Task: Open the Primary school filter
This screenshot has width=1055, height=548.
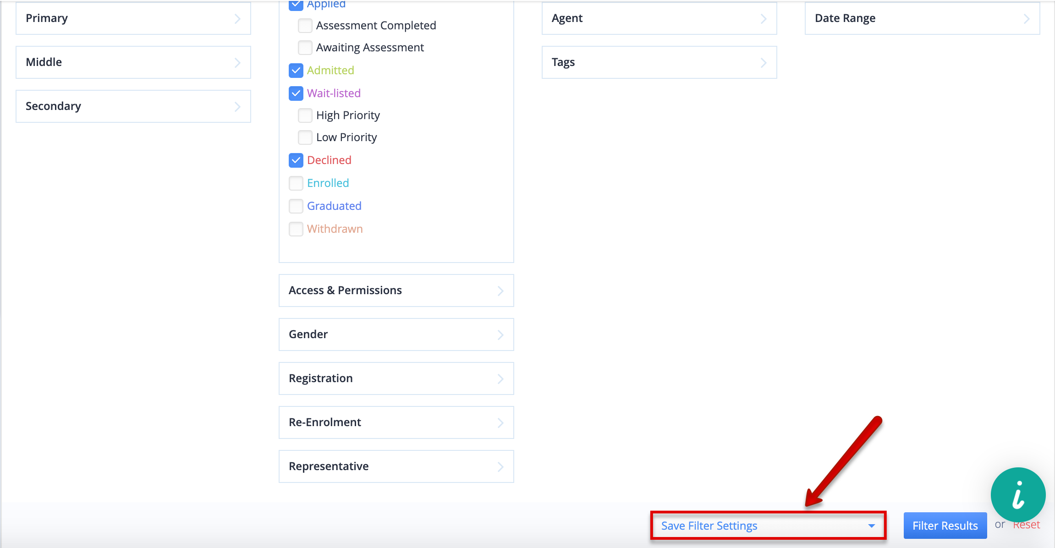Action: [x=133, y=18]
